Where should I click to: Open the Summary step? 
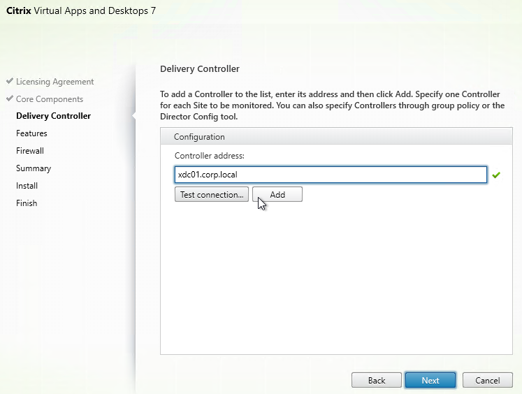pyautogui.click(x=34, y=168)
